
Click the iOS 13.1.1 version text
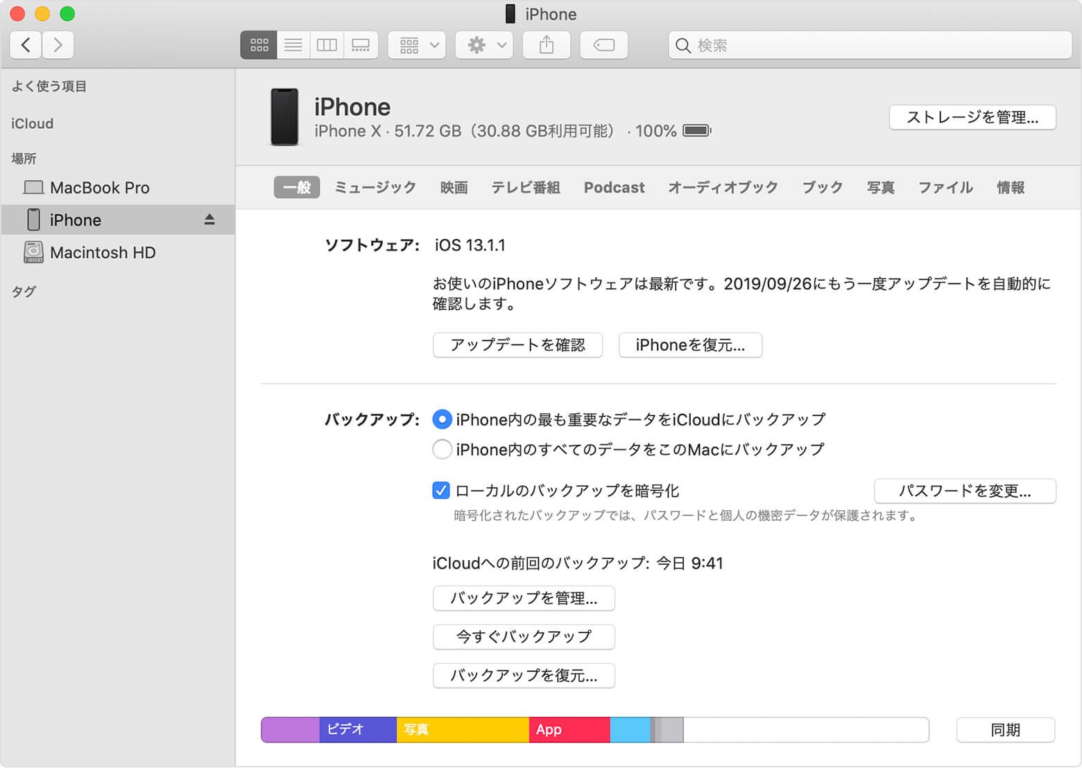click(x=470, y=245)
